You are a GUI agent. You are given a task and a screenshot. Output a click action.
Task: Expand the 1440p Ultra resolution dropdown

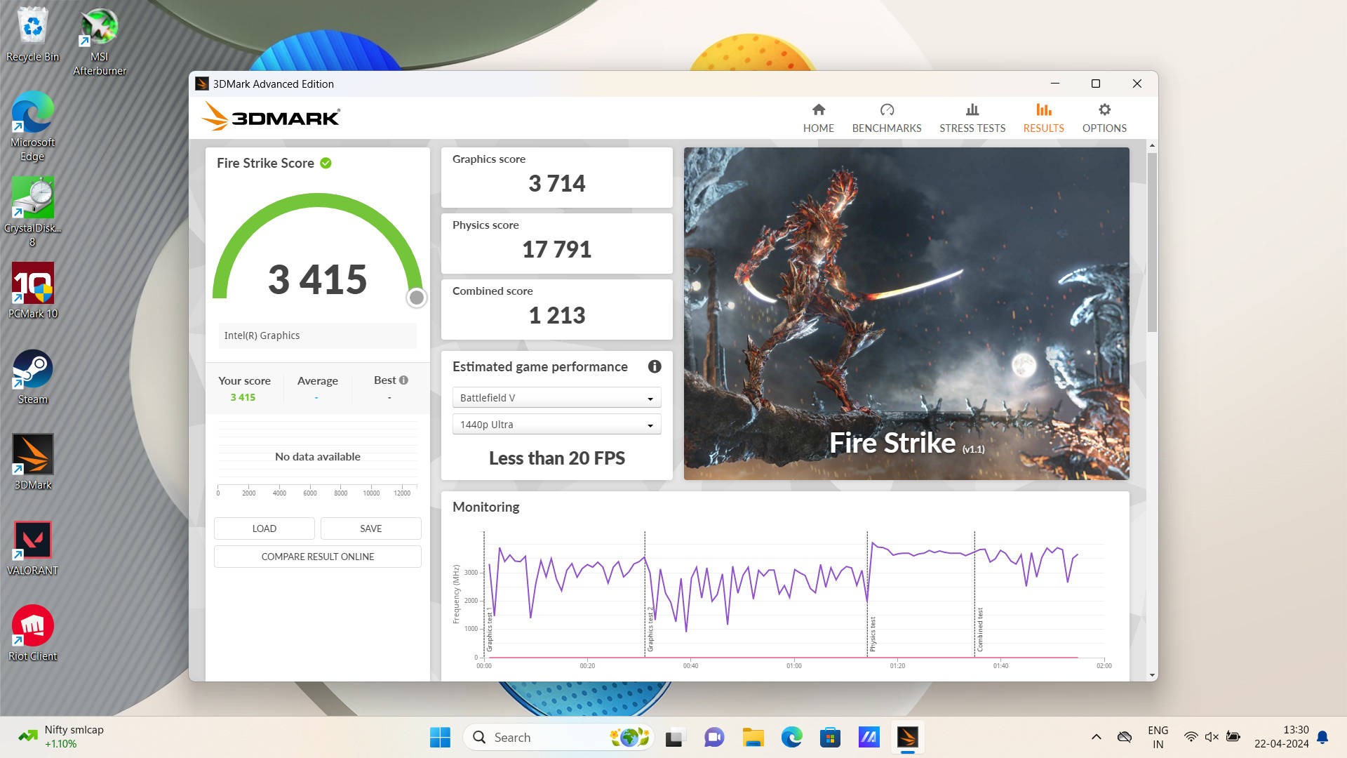pyautogui.click(x=556, y=425)
